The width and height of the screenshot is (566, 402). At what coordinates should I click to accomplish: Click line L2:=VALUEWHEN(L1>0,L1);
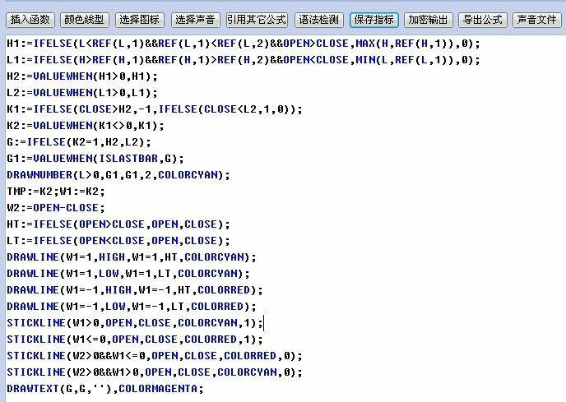click(82, 93)
